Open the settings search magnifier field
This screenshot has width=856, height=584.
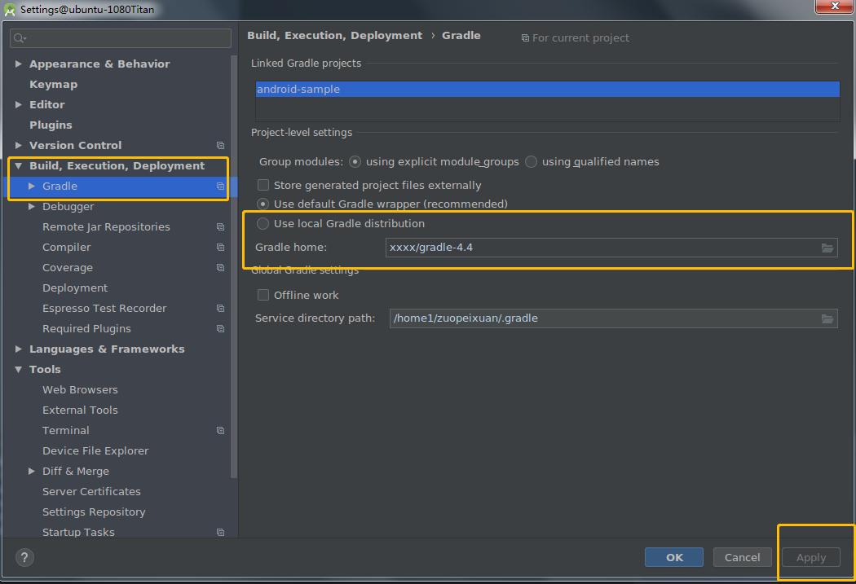pyautogui.click(x=16, y=37)
